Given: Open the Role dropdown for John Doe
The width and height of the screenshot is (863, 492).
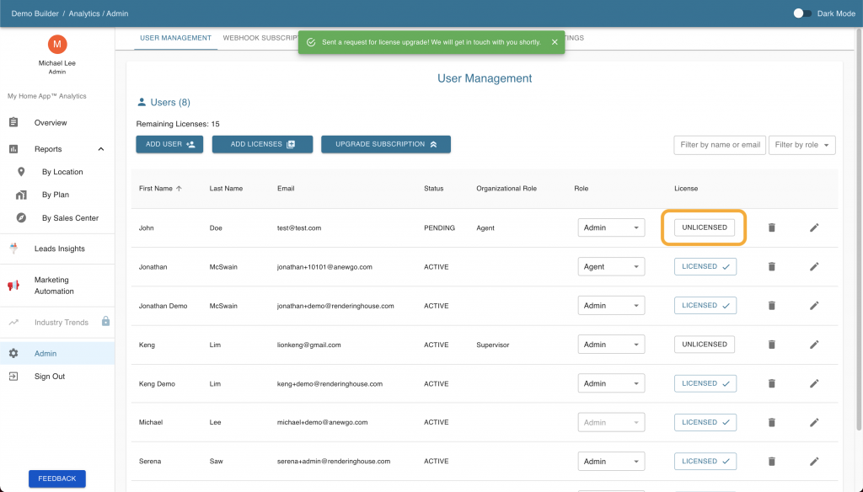Looking at the screenshot, I should click(x=611, y=227).
